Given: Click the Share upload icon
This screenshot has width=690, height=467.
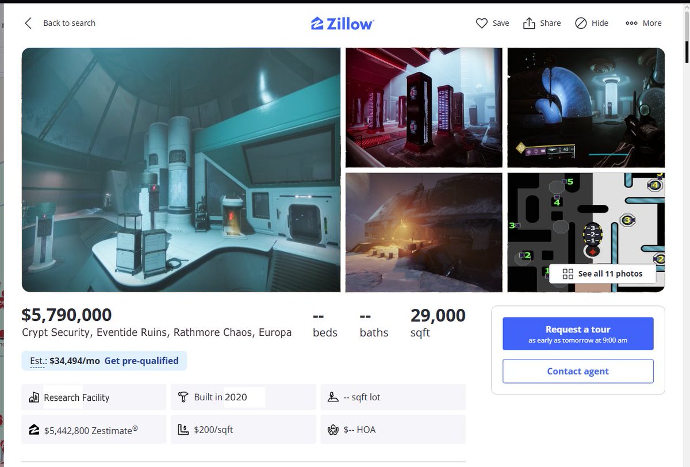Looking at the screenshot, I should [x=529, y=23].
